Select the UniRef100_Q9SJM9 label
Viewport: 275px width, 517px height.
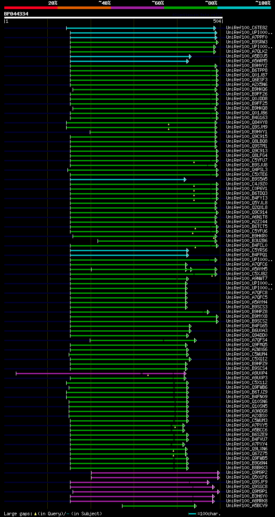click(x=247, y=127)
